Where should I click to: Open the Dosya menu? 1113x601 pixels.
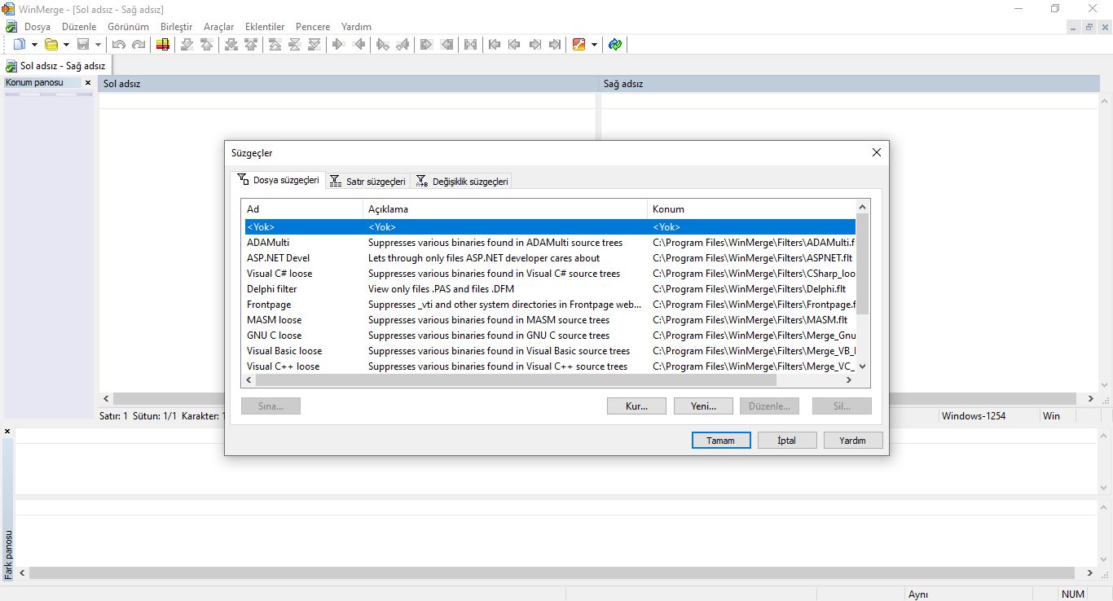37,27
